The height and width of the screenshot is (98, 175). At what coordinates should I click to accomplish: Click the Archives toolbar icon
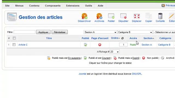(x=99, y=16)
